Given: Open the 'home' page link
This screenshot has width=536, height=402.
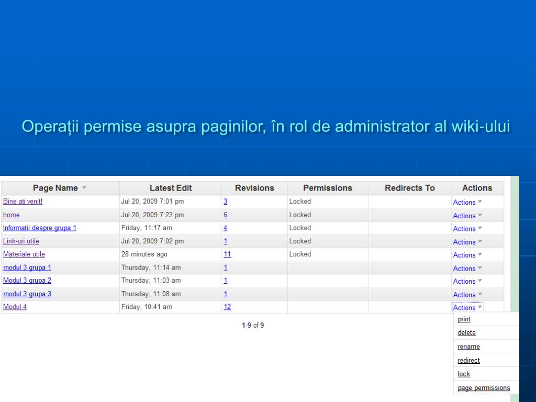Looking at the screenshot, I should point(12,215).
